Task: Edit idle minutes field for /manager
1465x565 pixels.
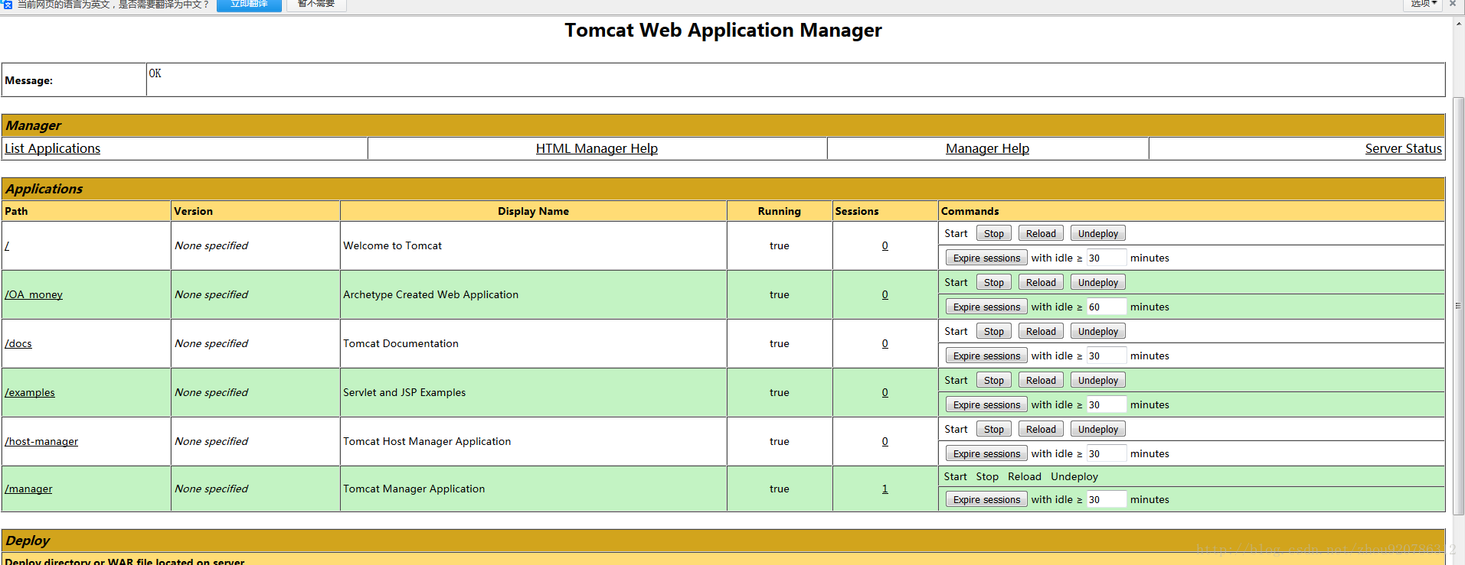Action: [1107, 499]
